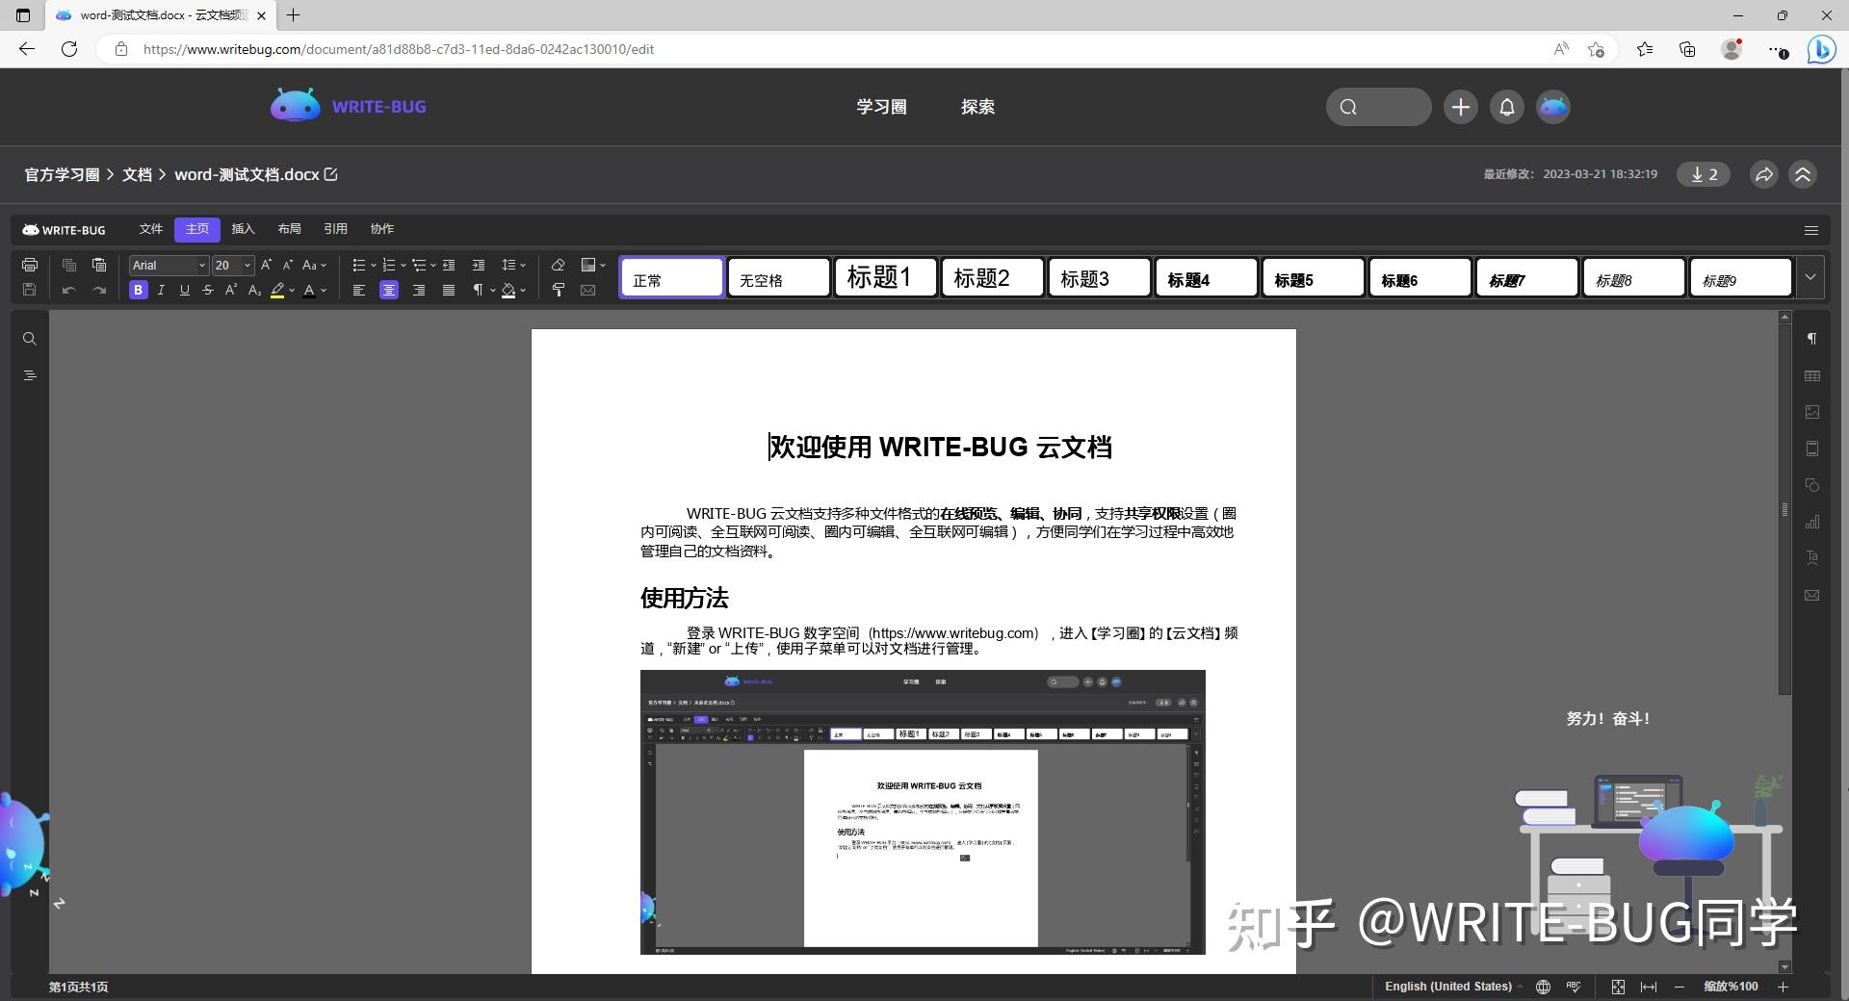The height and width of the screenshot is (1001, 1849).
Task: Share the document via the share icon
Action: tap(1763, 174)
